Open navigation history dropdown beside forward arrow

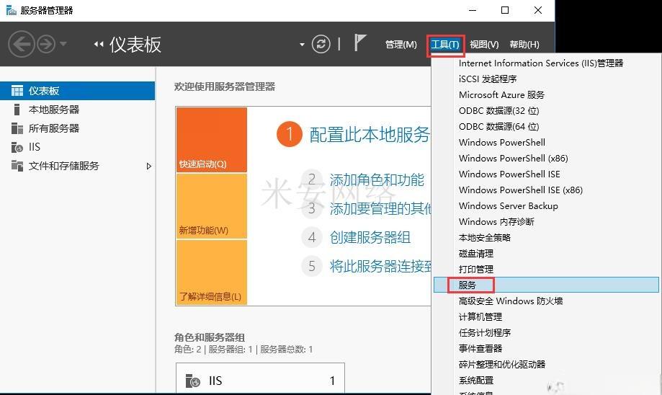[x=63, y=43]
